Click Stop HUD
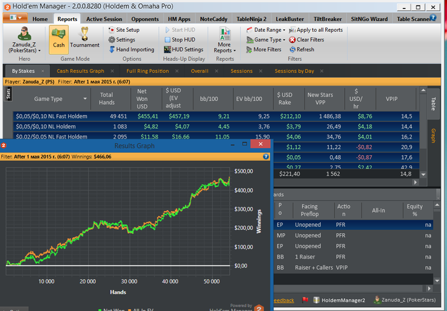Viewport: 447px width, 311px height. tap(180, 40)
